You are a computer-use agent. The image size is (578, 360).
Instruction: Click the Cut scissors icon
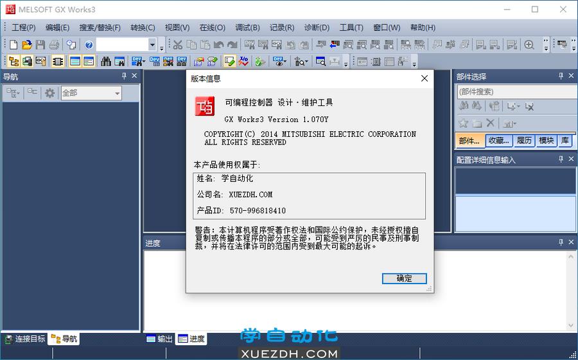pos(178,45)
